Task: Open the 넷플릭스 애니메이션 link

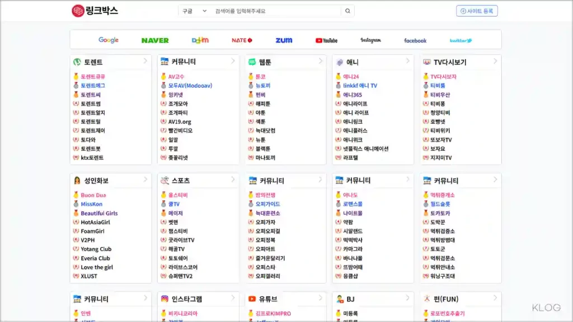Action: click(365, 149)
